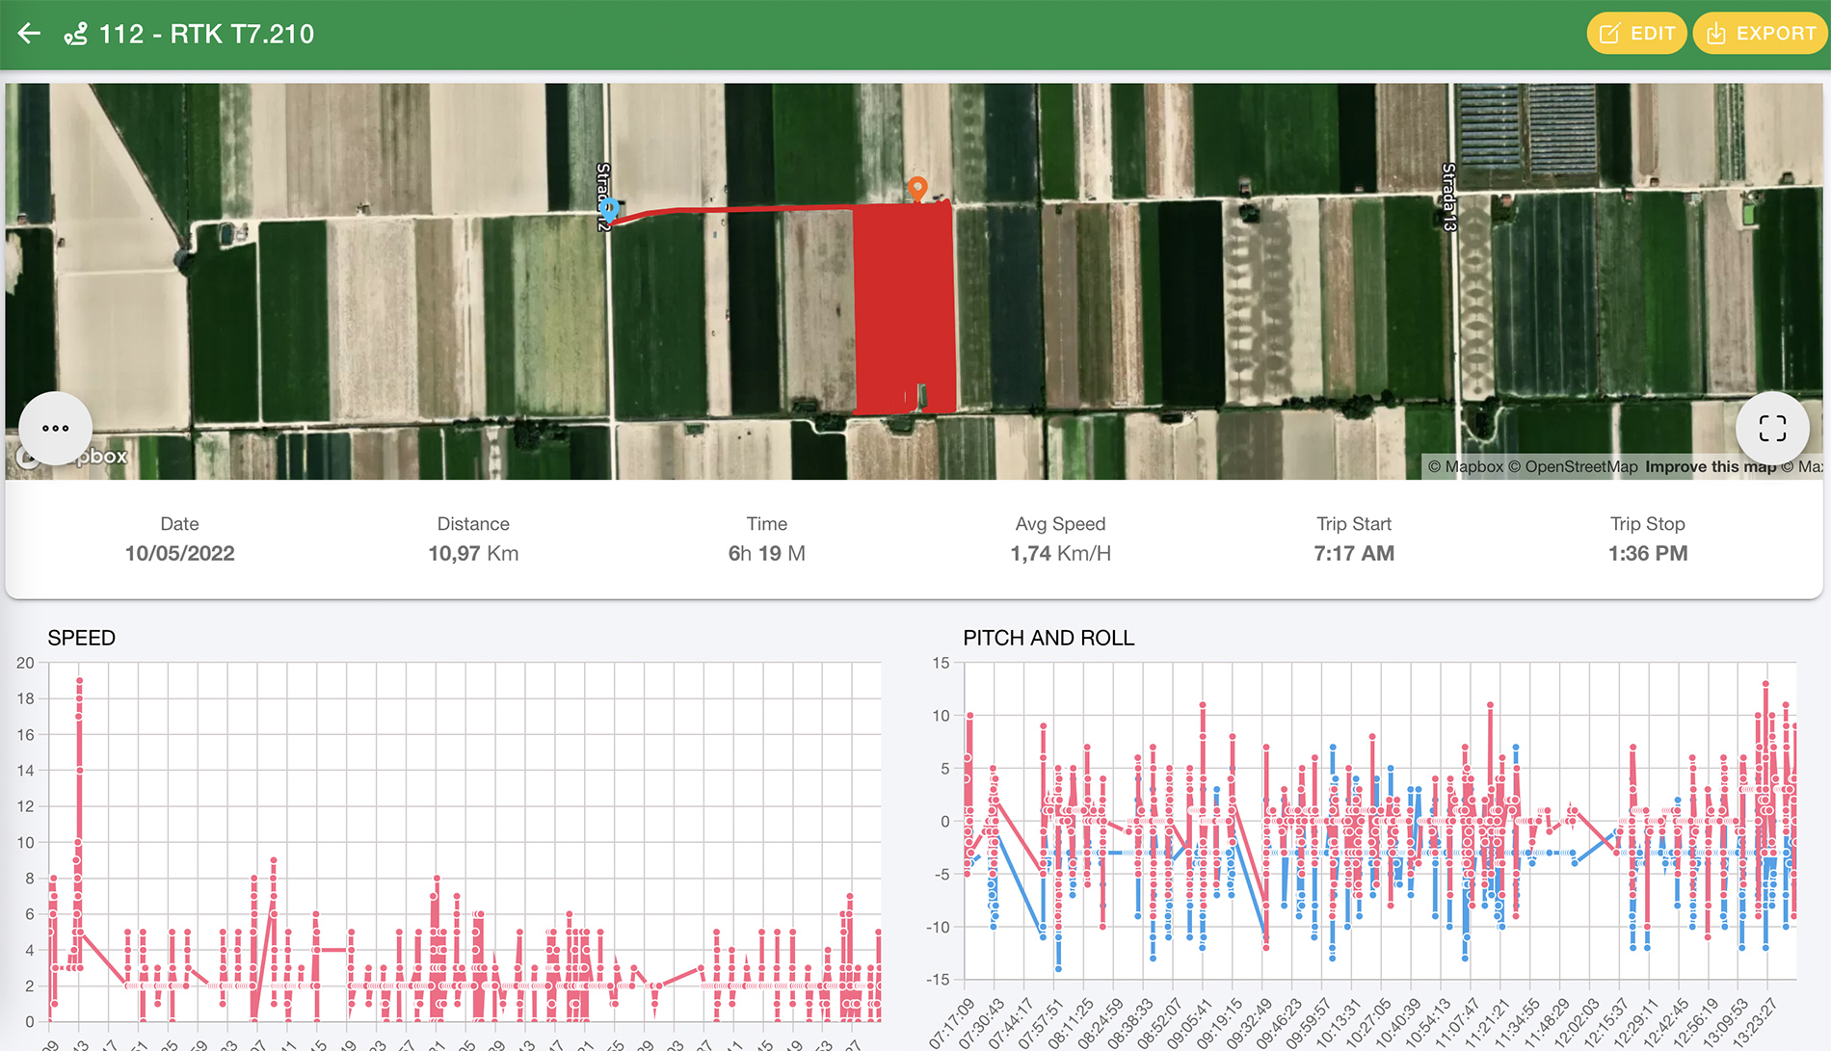1831x1051 pixels.
Task: Click the Avg Speed 1,74 Km/H value
Action: click(x=1060, y=554)
